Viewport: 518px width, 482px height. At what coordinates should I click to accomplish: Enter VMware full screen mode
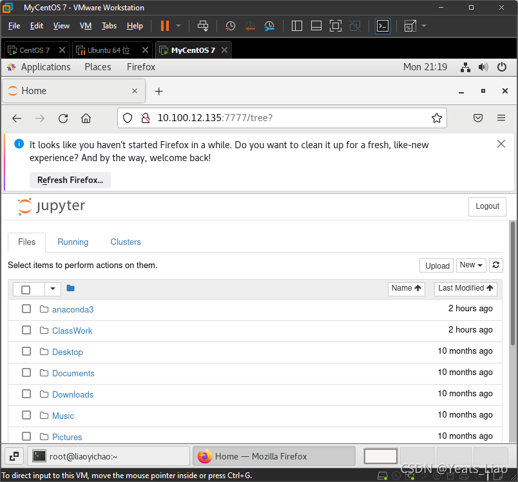(336, 26)
